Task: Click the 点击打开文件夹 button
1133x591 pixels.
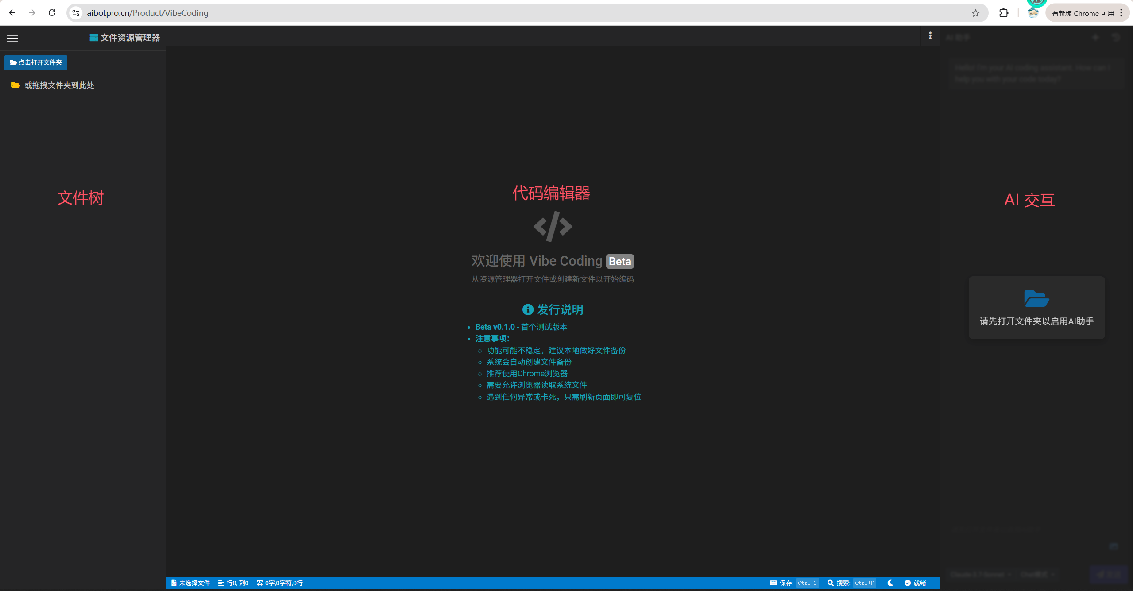Action: 36,62
